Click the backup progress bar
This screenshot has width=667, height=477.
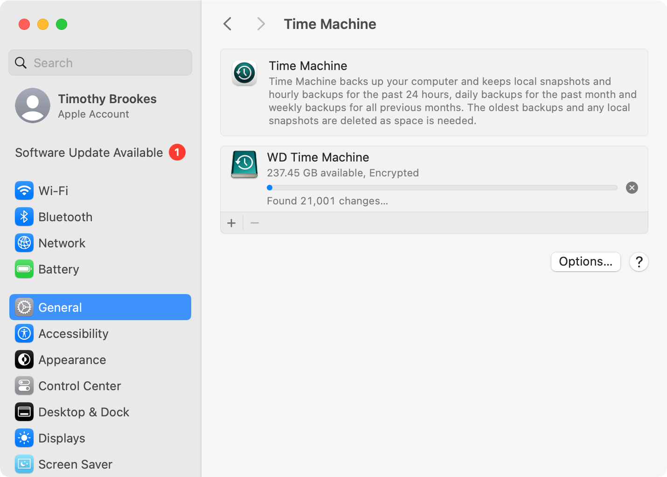(x=442, y=188)
